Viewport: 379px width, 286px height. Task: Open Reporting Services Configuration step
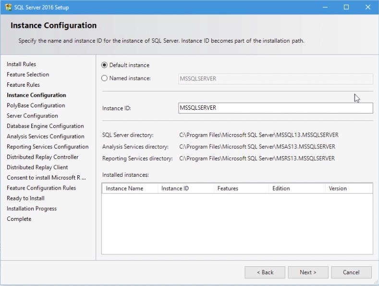(x=48, y=147)
